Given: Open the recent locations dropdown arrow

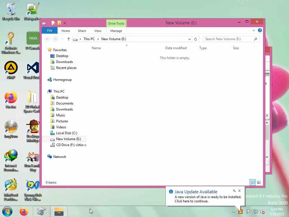Looking at the screenshot, I should tap(62, 39).
